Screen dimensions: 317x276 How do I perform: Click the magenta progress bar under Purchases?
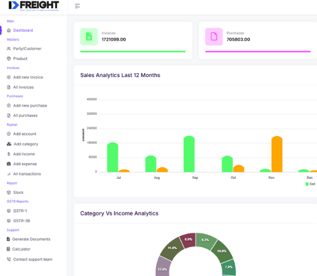tap(258, 52)
